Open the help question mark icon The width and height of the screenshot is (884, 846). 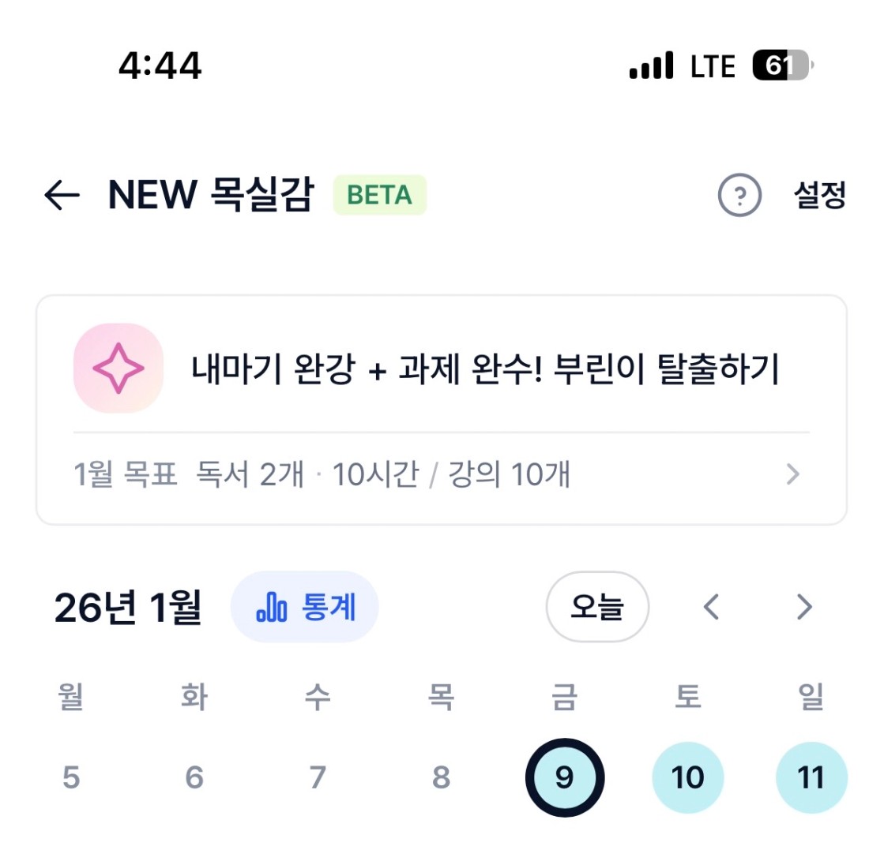739,195
